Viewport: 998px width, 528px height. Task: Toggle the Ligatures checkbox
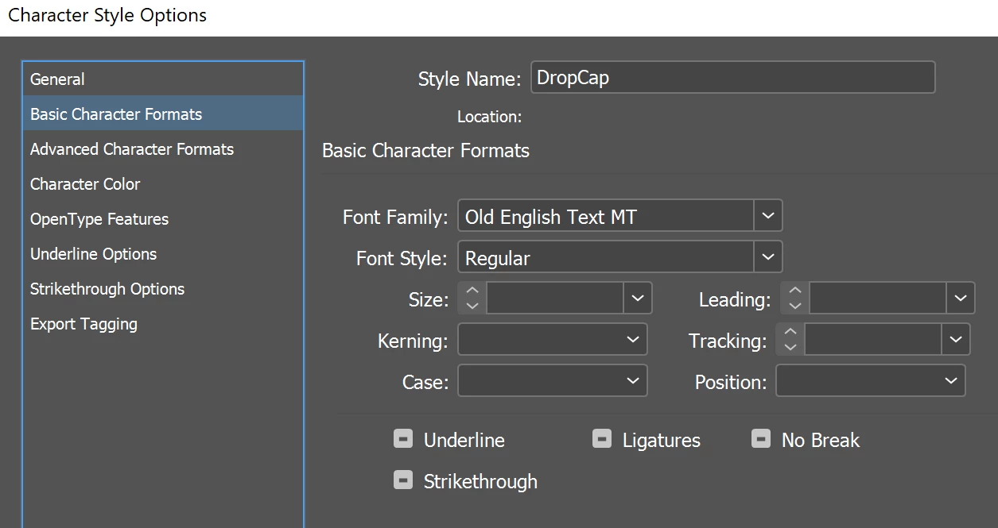click(x=602, y=438)
